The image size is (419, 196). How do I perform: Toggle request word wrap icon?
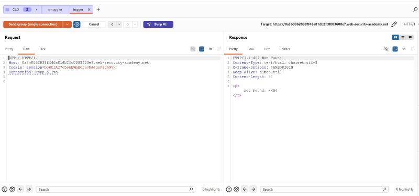[202, 49]
